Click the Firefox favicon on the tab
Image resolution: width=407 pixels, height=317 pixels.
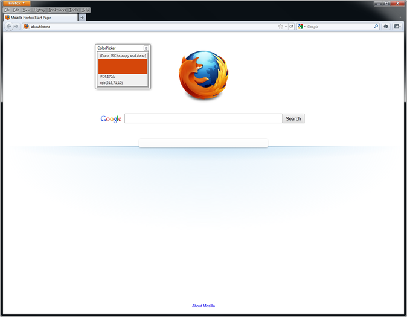[x=8, y=18]
